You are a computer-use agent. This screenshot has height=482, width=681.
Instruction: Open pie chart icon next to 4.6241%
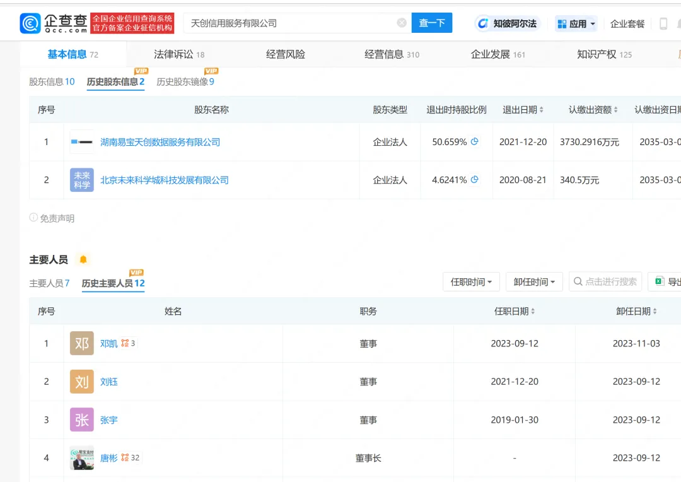pos(475,180)
